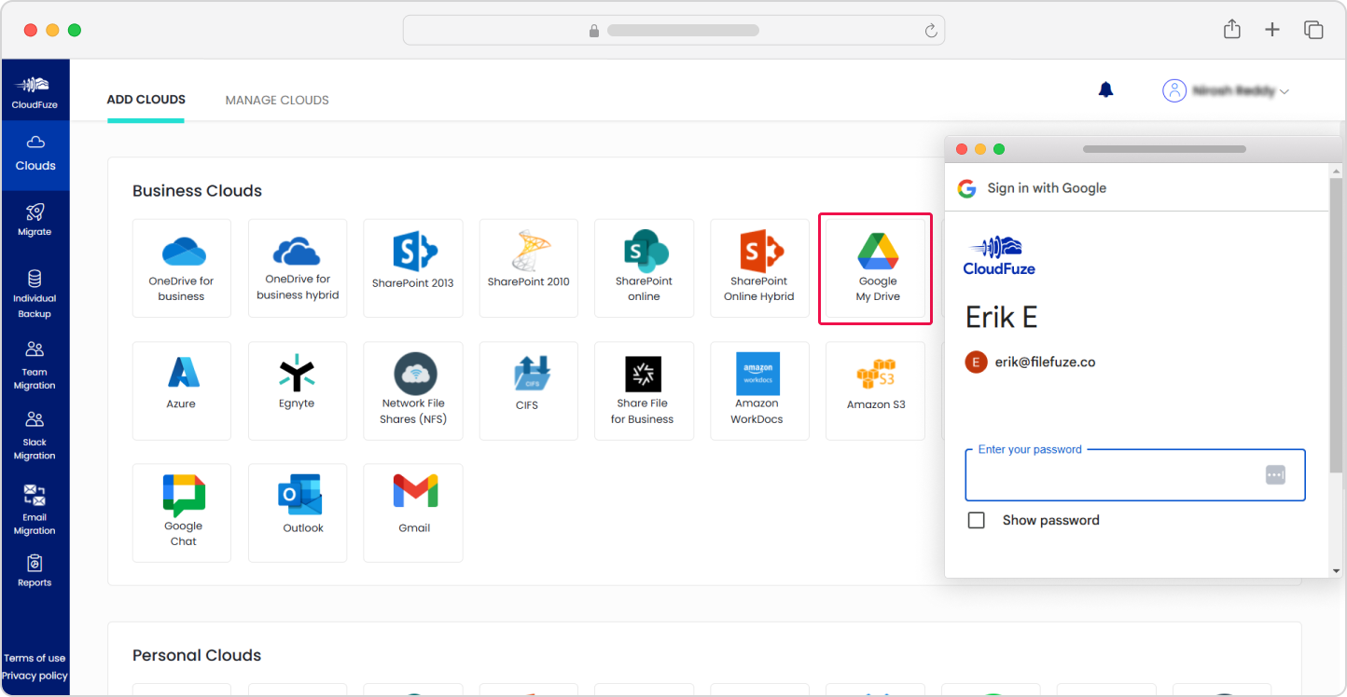1347x697 pixels.
Task: Click user avatar icon in header
Action: pos(1173,90)
